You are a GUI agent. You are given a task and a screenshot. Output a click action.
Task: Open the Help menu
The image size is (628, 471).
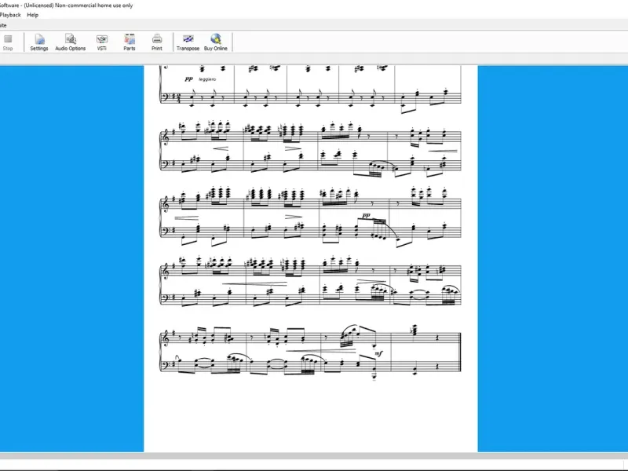pos(32,15)
